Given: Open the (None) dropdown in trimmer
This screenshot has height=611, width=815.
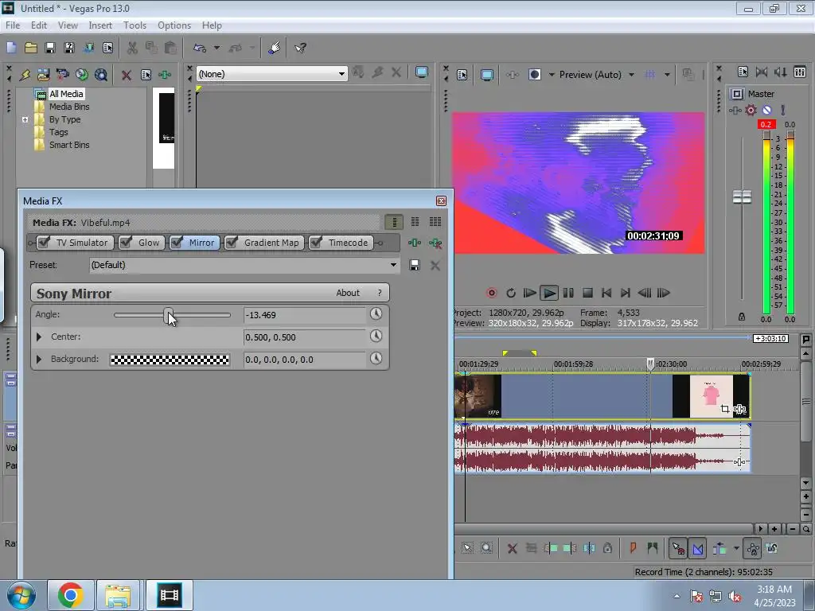Looking at the screenshot, I should 341,74.
